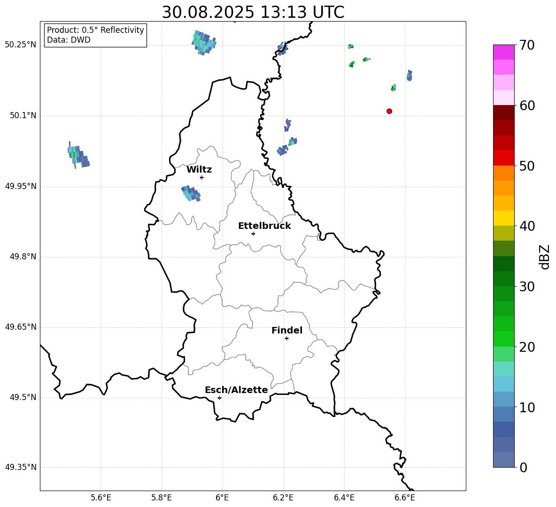Screen dimensions: 556x507
Task: Click the red dot marker on the map
Action: pos(389,111)
